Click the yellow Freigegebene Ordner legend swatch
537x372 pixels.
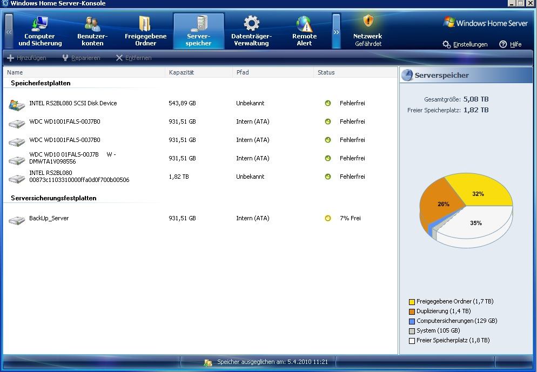coord(412,302)
